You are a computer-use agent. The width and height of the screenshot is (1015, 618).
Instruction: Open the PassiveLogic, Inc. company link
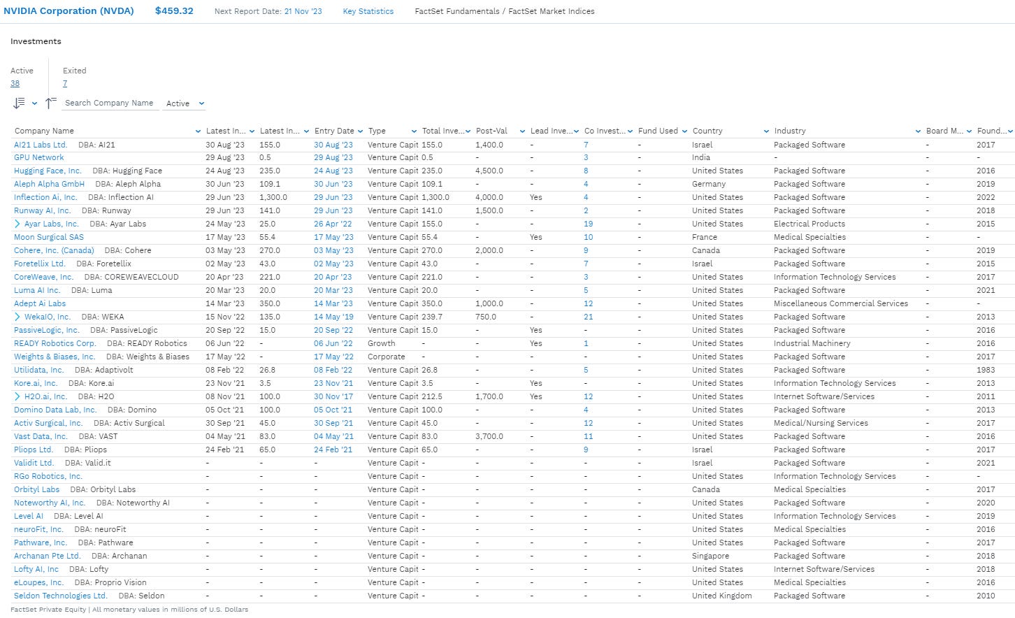47,330
